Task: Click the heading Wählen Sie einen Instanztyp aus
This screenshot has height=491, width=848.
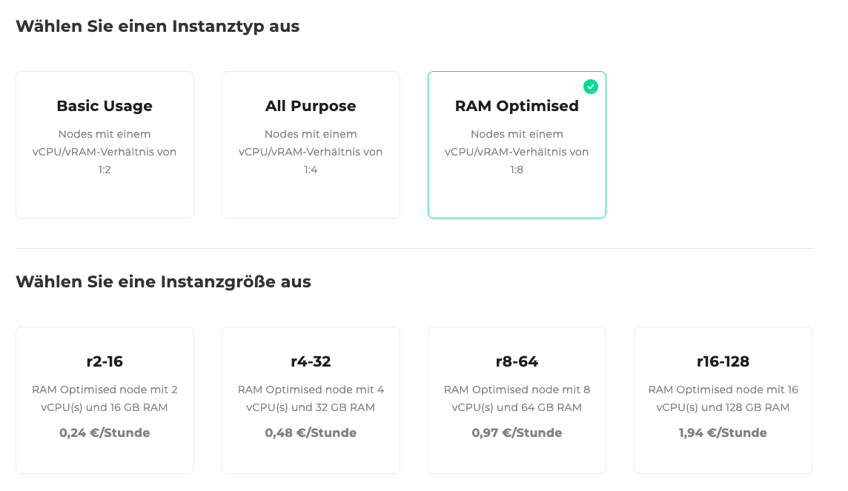Action: 158,25
